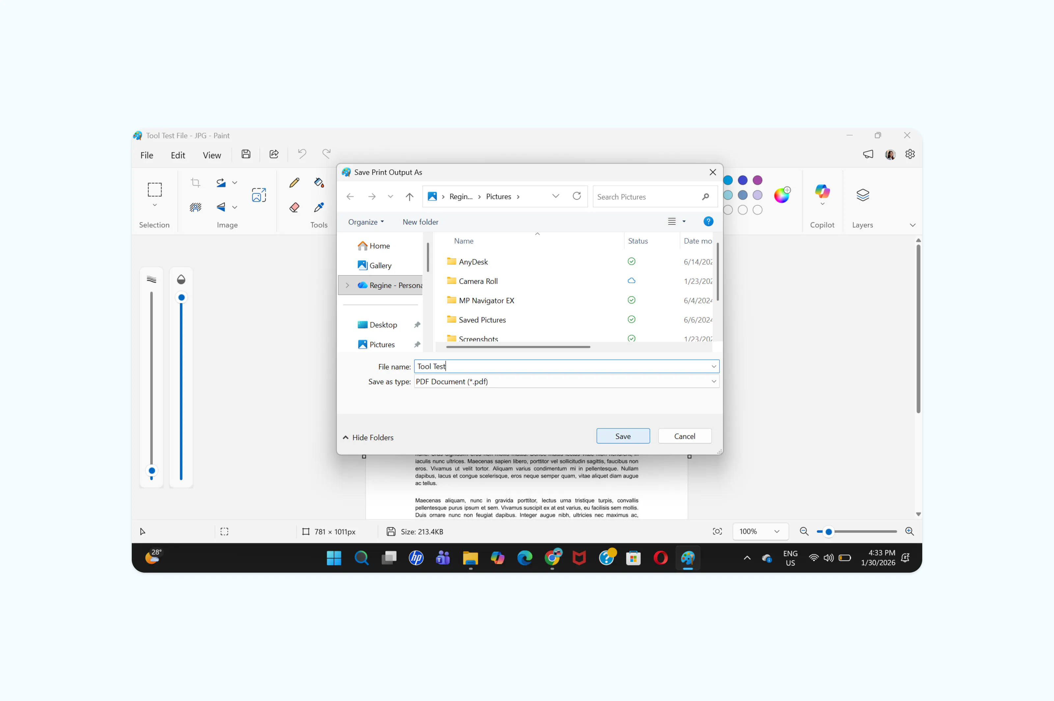The width and height of the screenshot is (1054, 701).
Task: Select the Pencil tool
Action: pos(294,182)
